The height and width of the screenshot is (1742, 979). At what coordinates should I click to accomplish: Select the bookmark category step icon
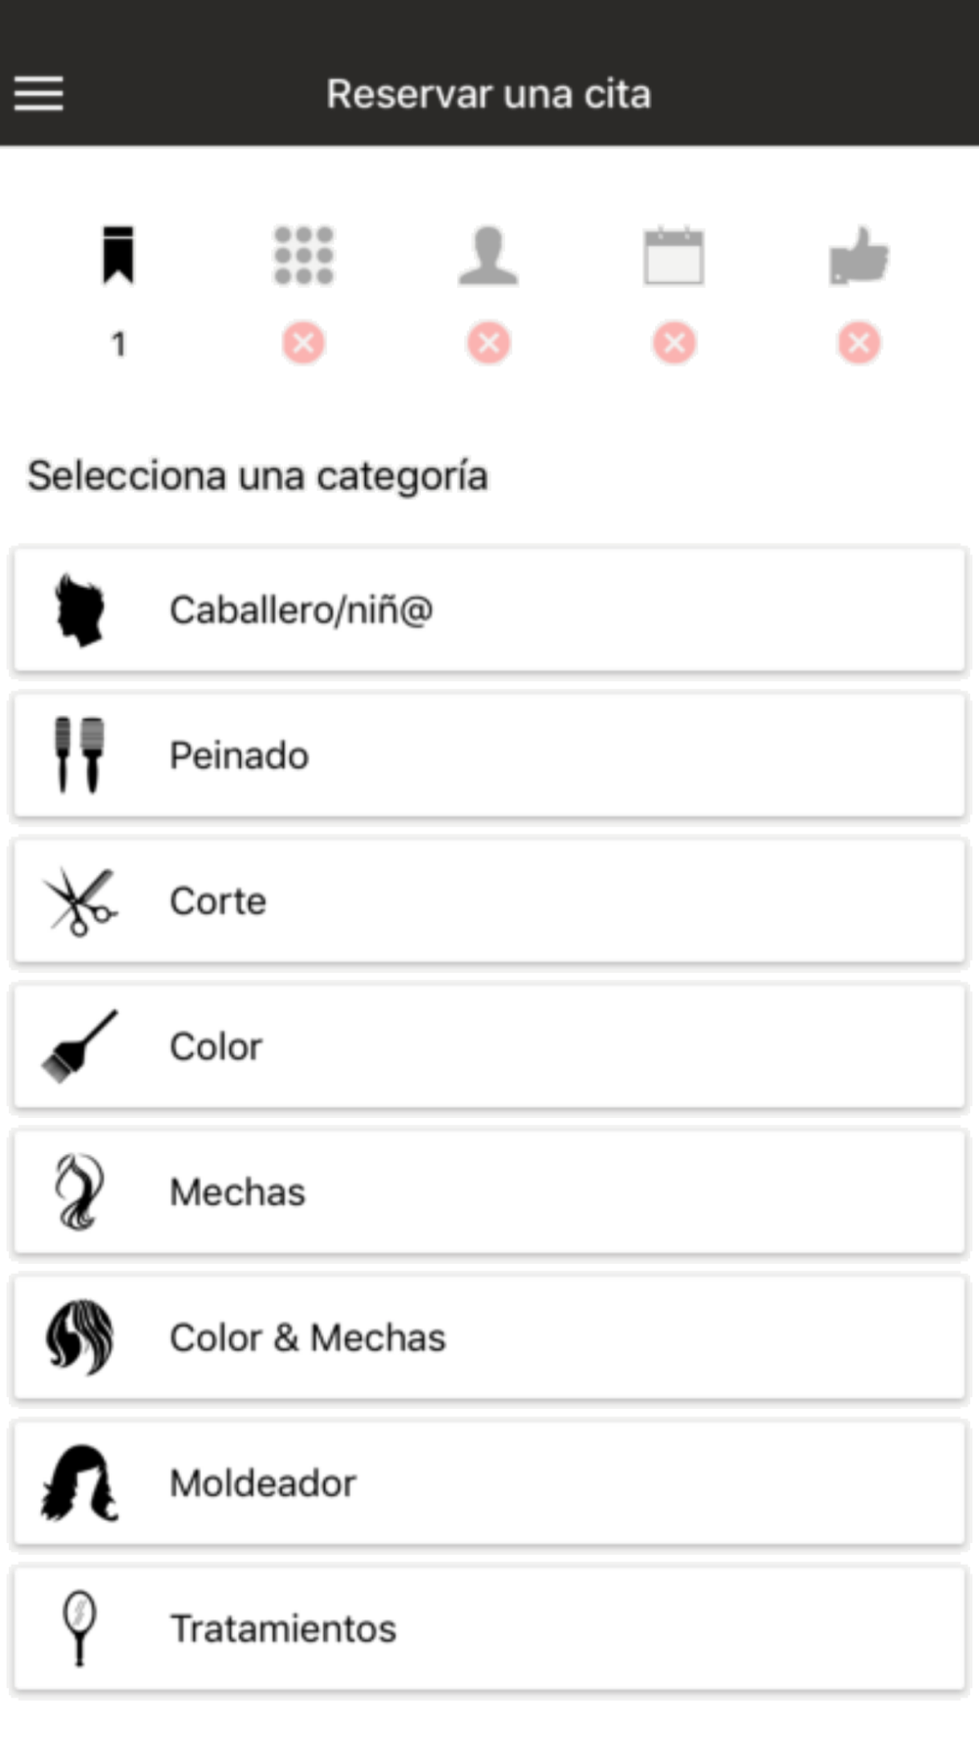117,255
